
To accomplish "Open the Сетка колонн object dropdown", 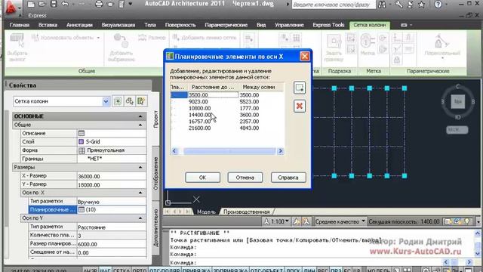I will 106,101.
